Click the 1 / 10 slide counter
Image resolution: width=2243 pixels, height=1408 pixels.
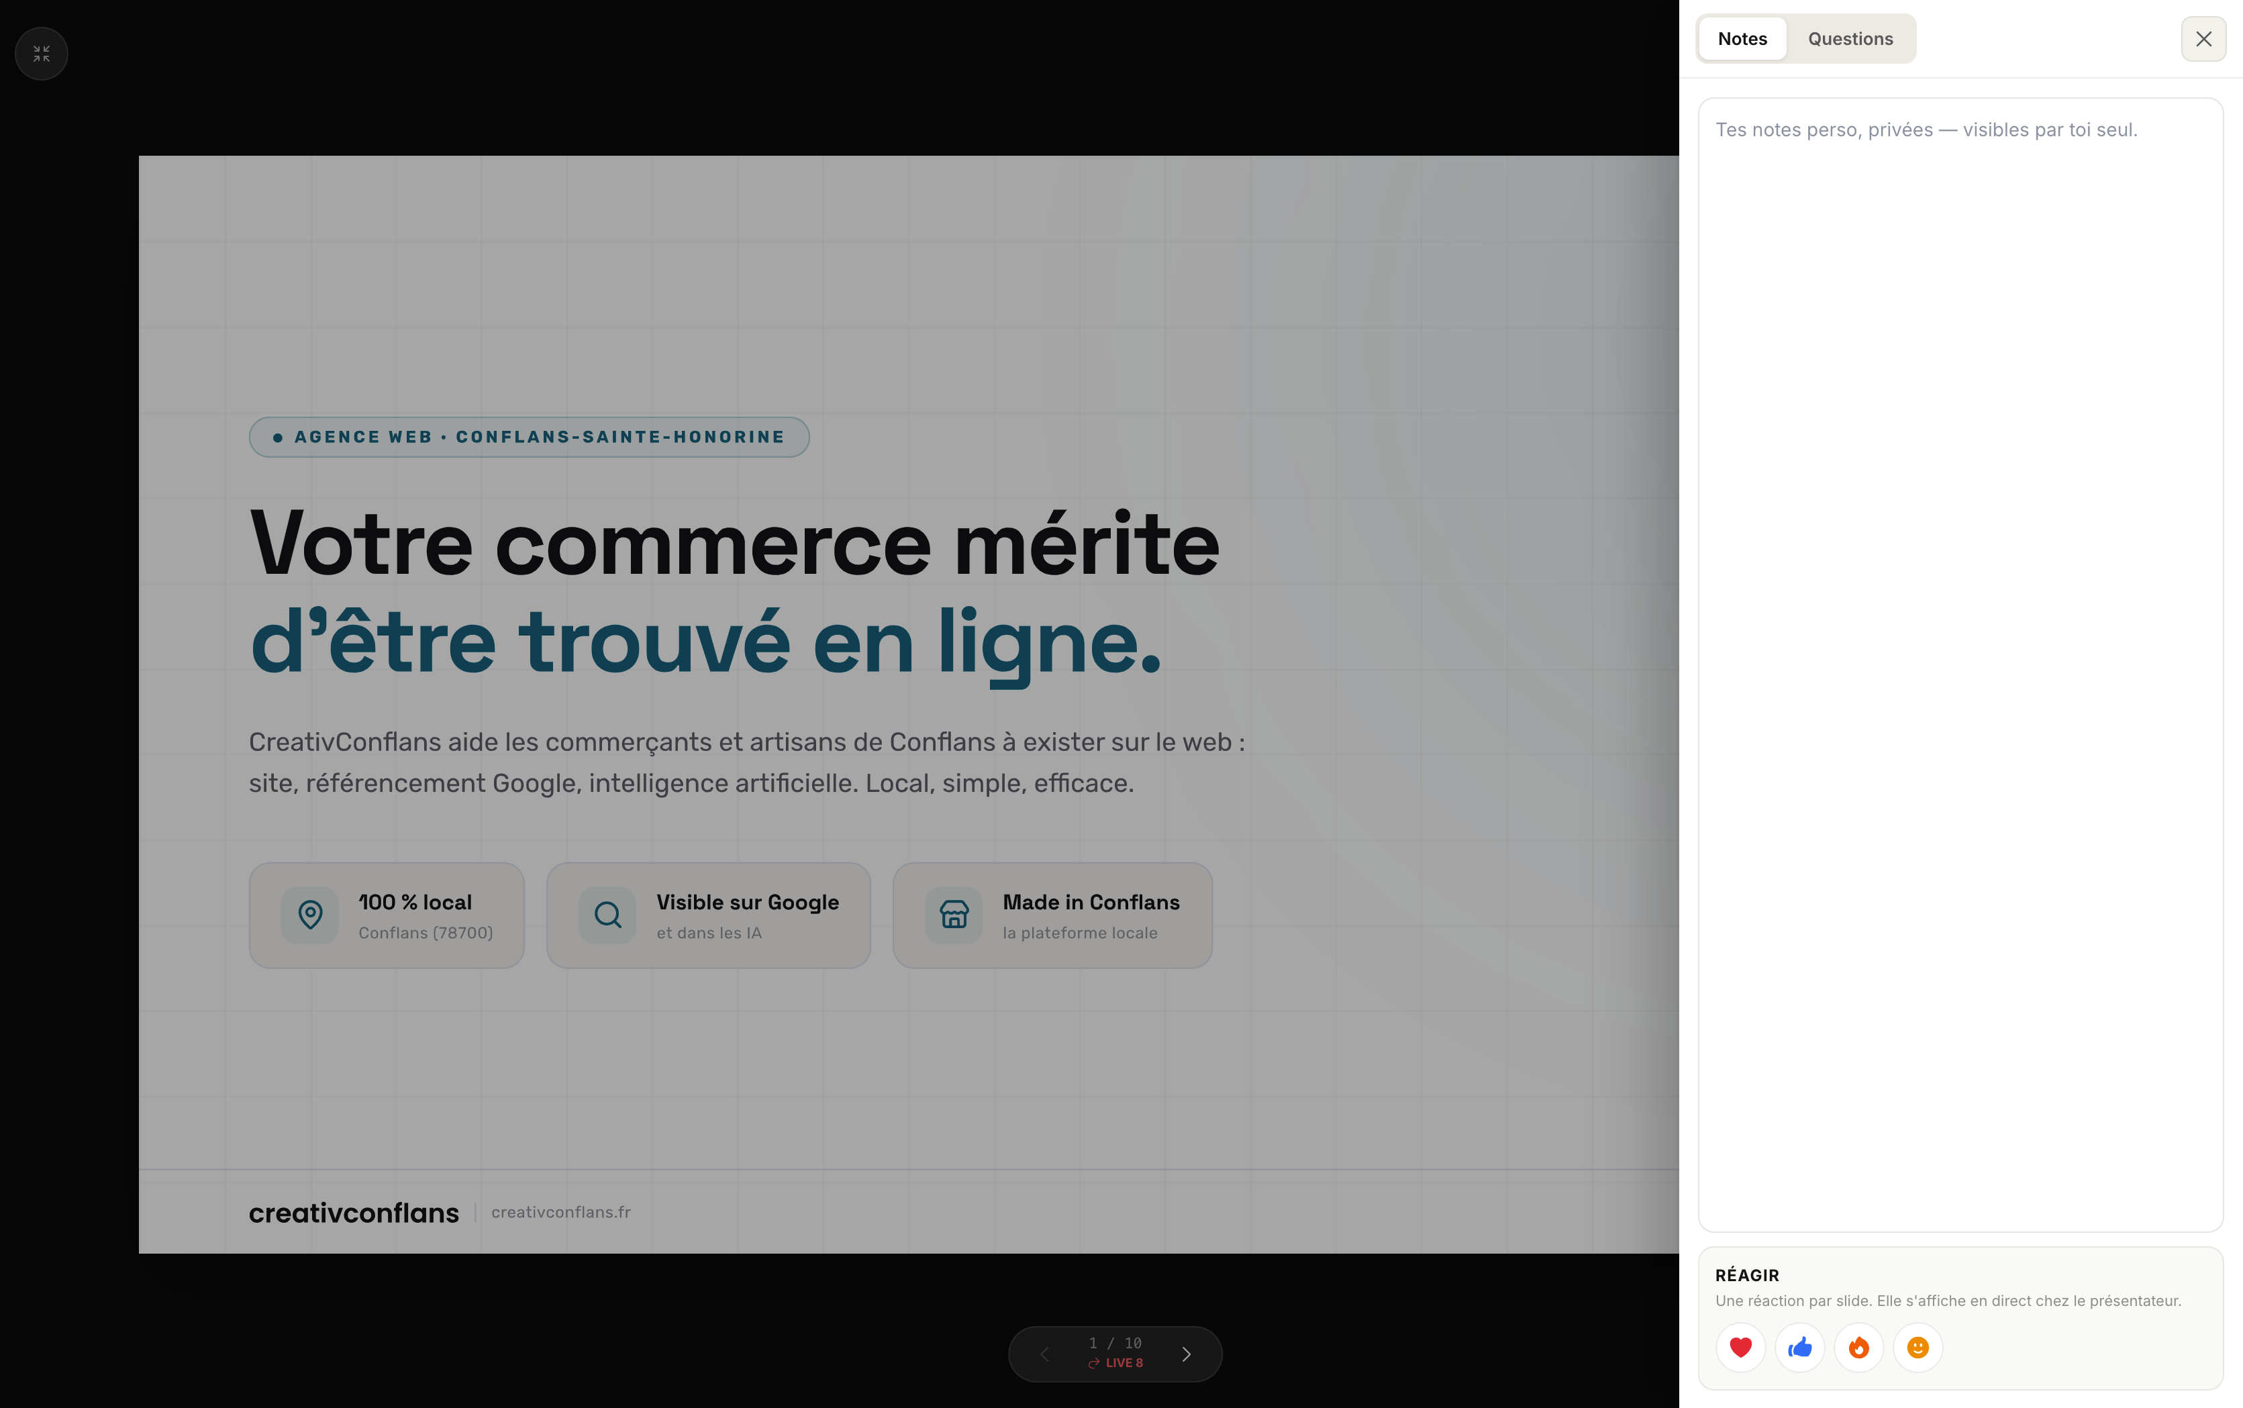click(1115, 1343)
